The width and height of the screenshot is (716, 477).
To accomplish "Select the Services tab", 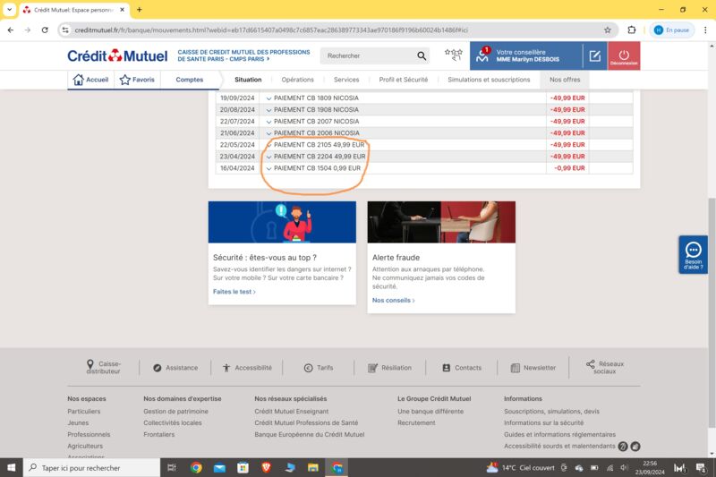I will [x=346, y=80].
